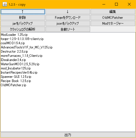Click the OldMCPatcher button
The image size is (136, 138).
(113, 18)
